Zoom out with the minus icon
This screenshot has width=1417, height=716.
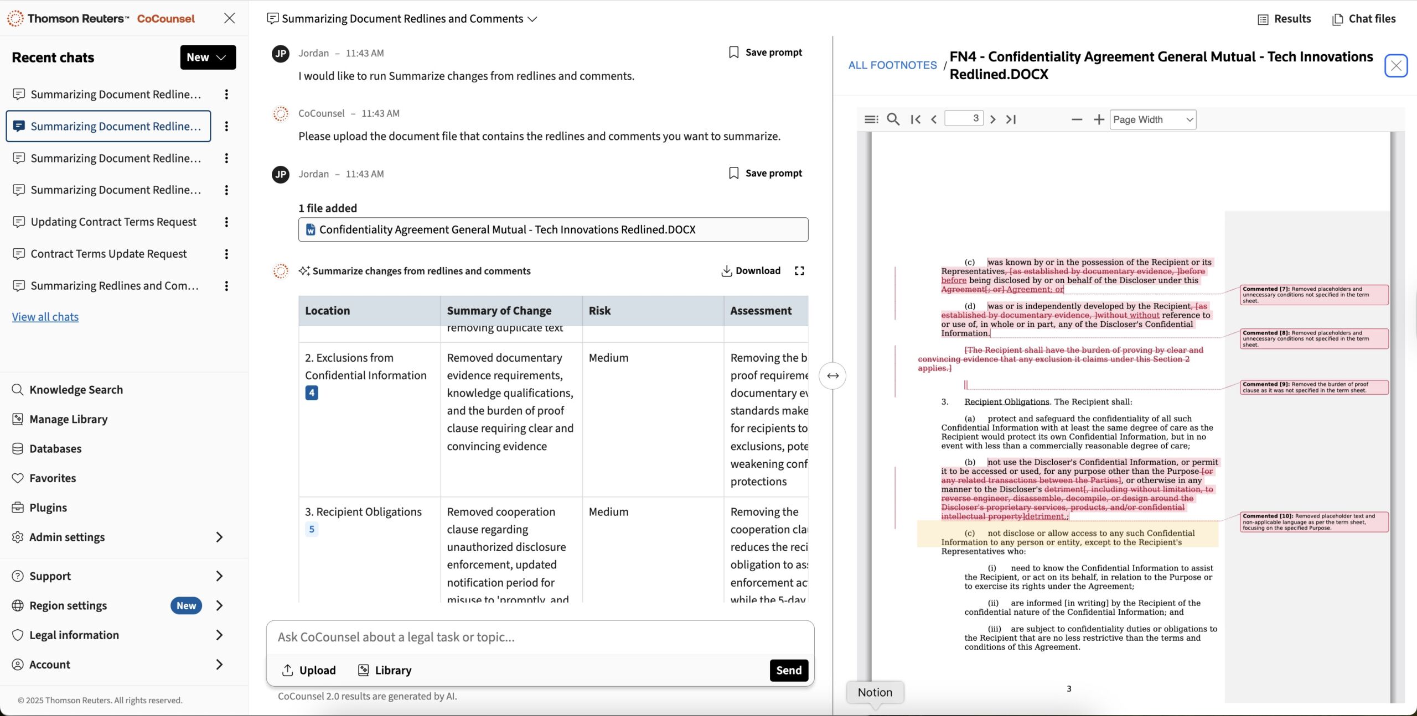[x=1077, y=119]
